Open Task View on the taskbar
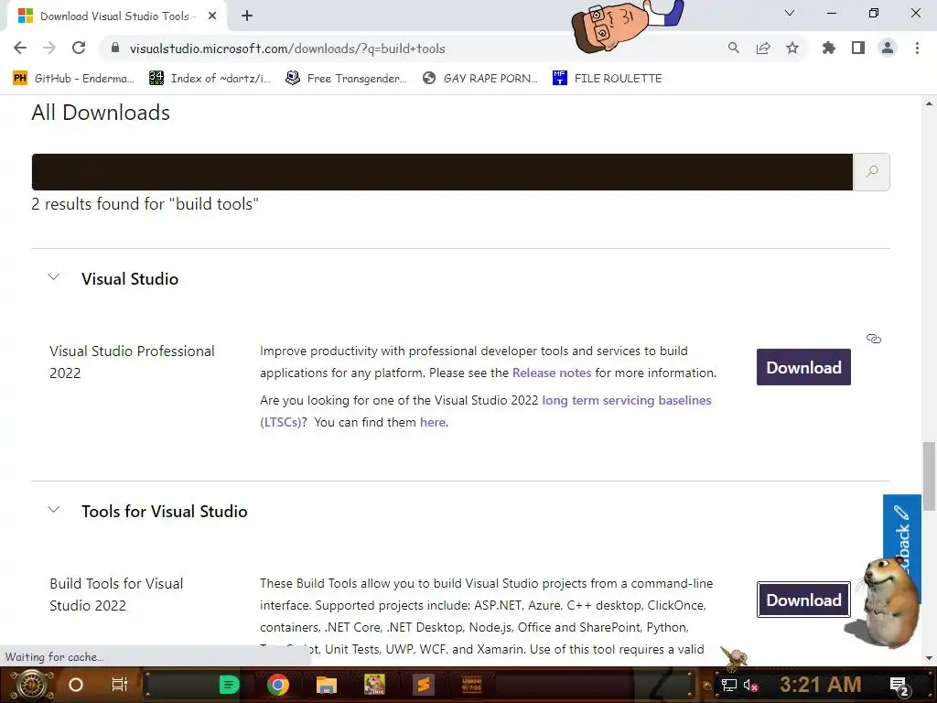 (x=120, y=685)
